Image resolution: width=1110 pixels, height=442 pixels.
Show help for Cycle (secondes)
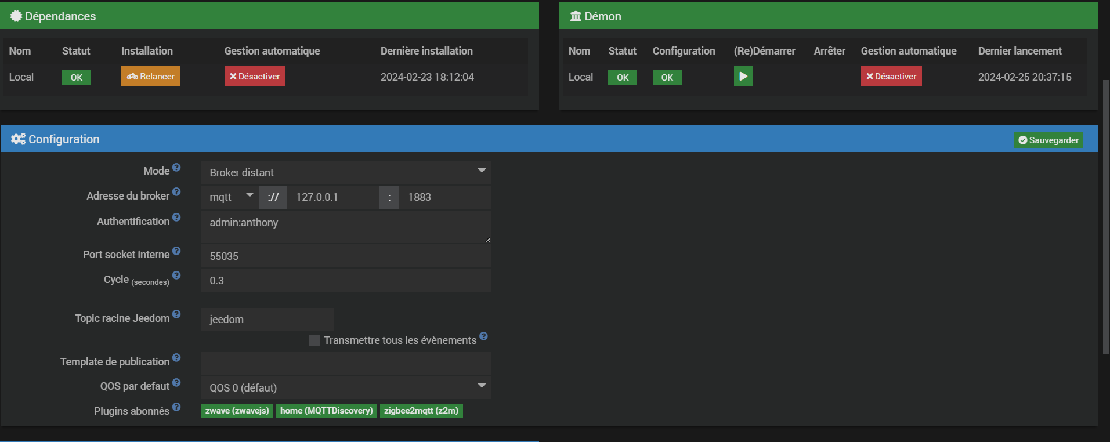176,276
